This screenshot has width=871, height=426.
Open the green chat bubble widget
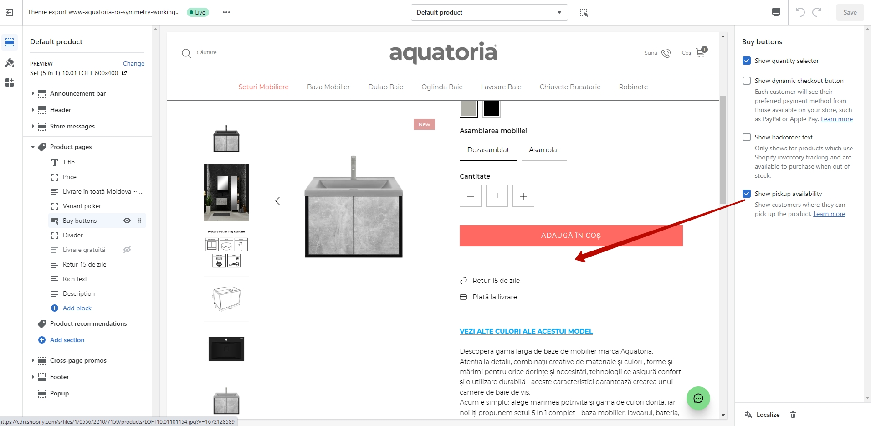698,398
